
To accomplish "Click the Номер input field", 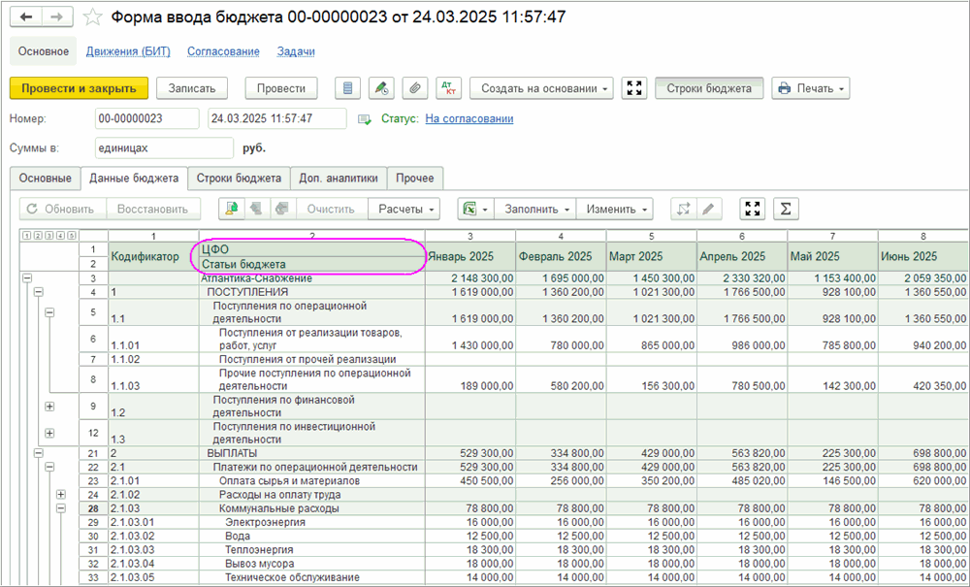I will [x=147, y=118].
